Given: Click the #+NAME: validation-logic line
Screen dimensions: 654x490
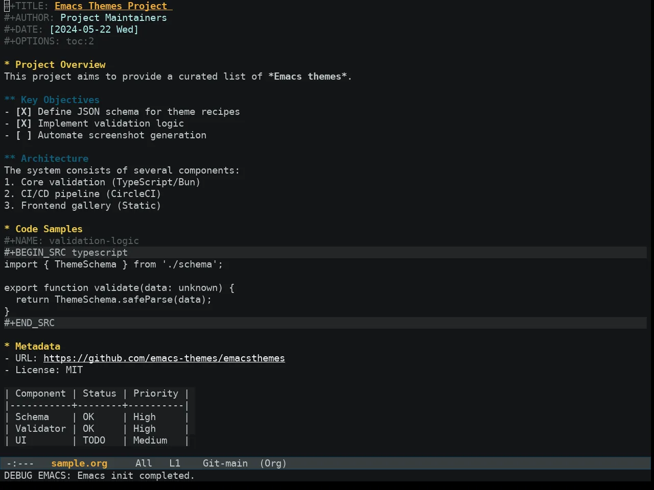Looking at the screenshot, I should pyautogui.click(x=72, y=241).
